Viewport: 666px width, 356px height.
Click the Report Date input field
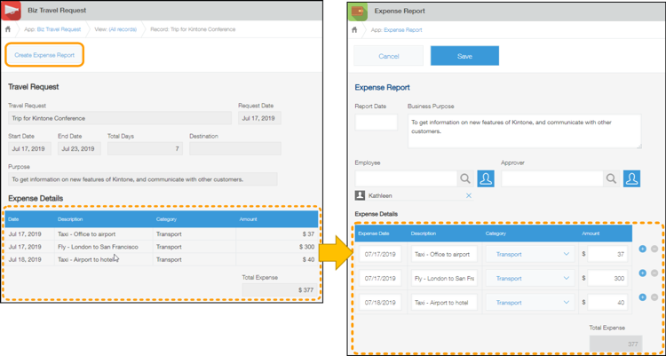376,123
